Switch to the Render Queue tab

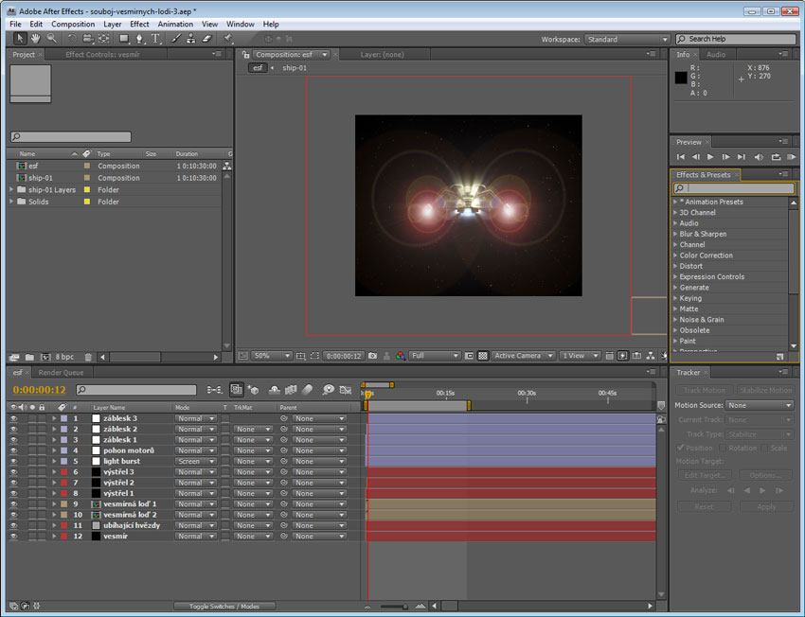(61, 372)
